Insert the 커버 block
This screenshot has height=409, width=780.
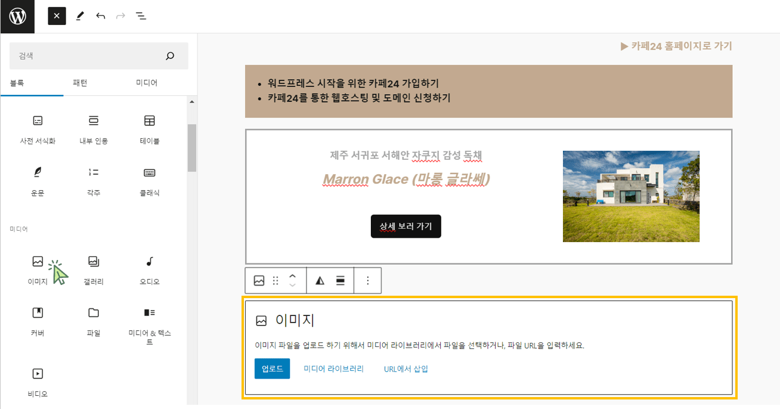38,322
